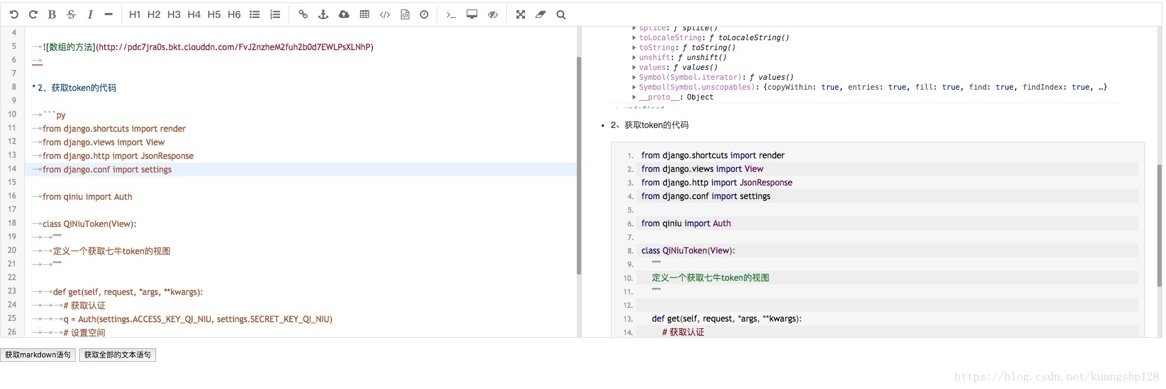Viewport: 1166px width, 389px height.
Task: Click the editor pane vertical scrollbar
Action: click(x=579, y=166)
